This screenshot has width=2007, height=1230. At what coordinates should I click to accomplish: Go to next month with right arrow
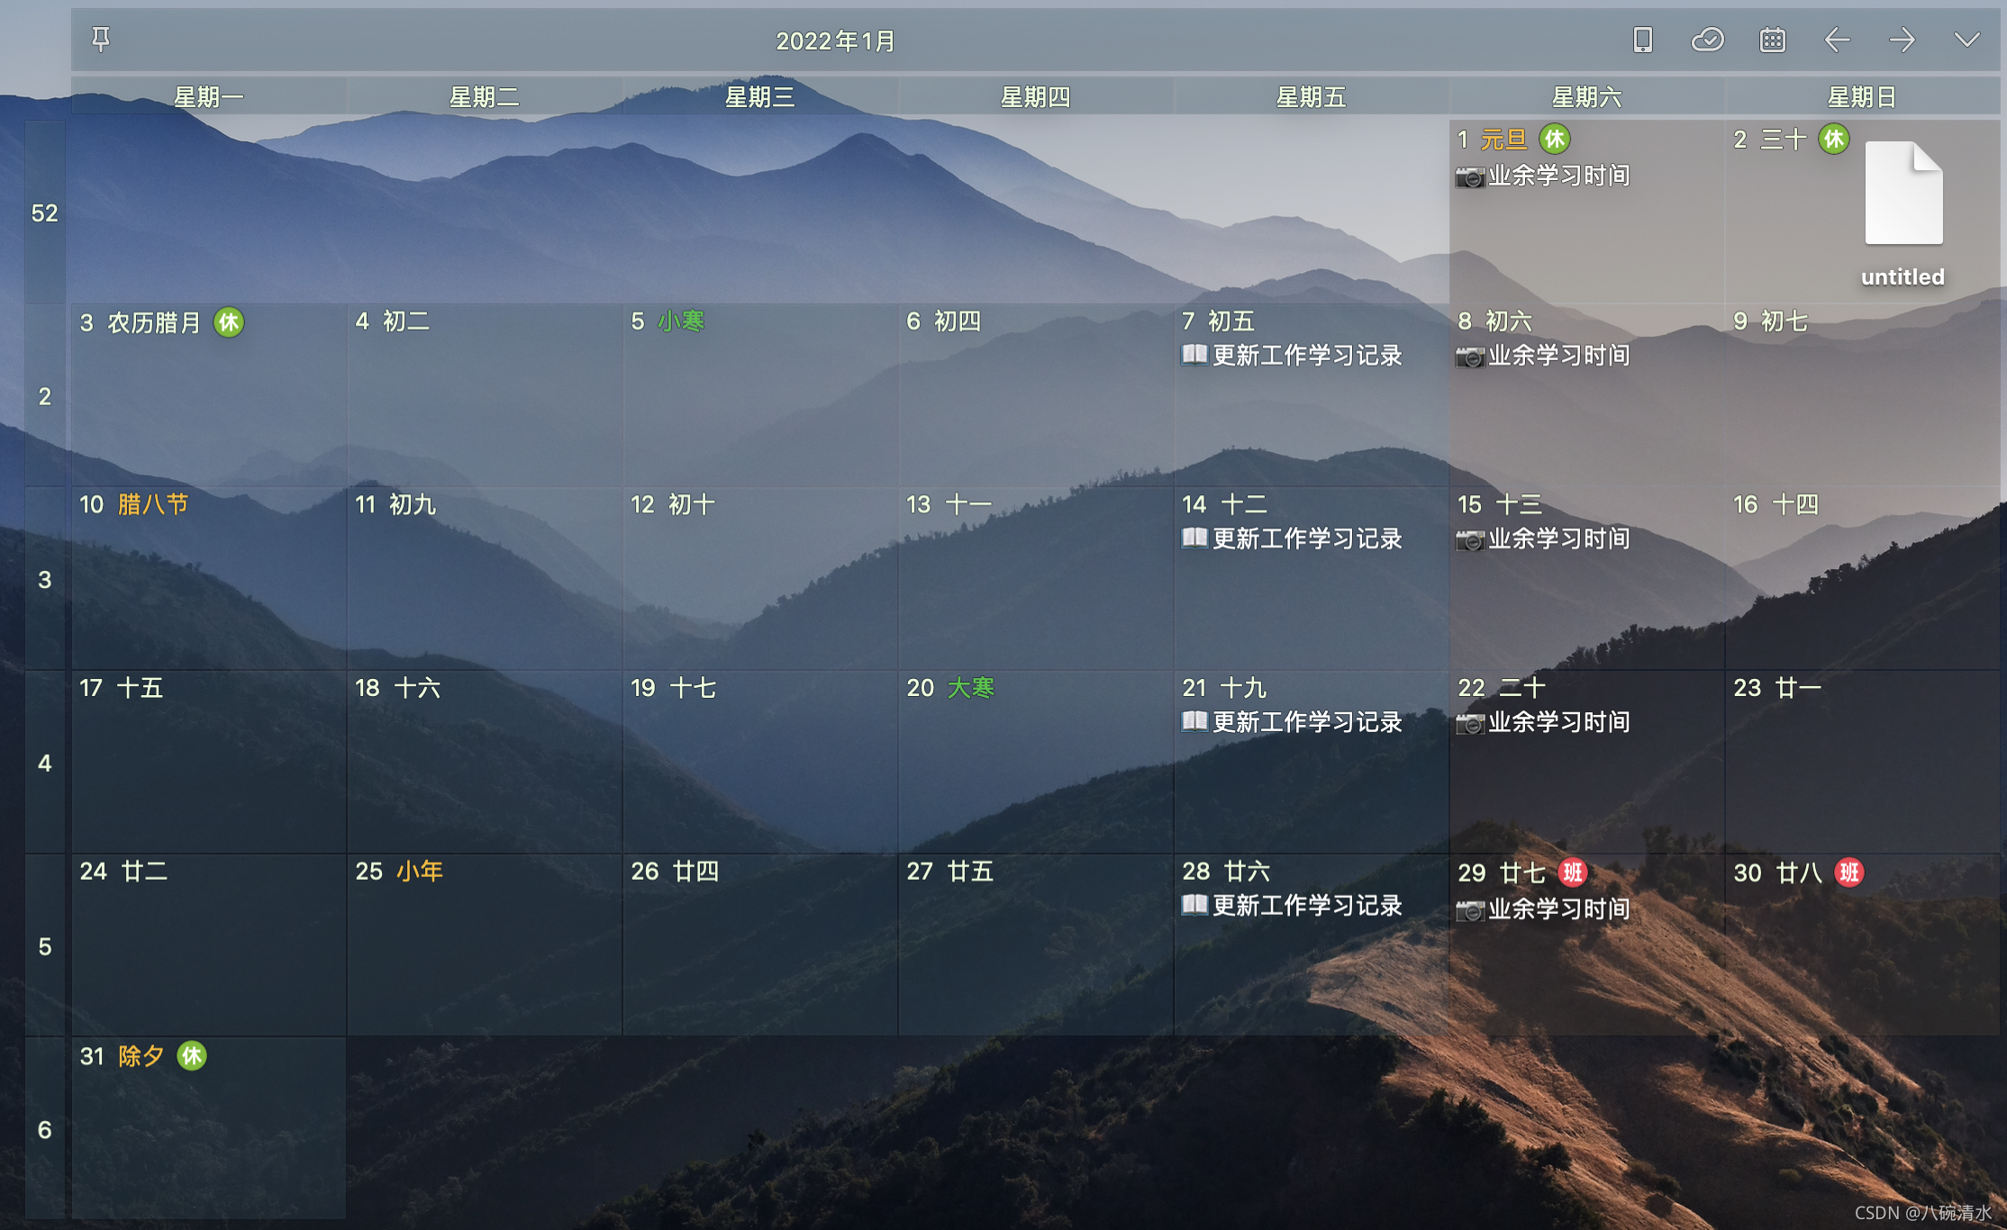[x=1902, y=40]
